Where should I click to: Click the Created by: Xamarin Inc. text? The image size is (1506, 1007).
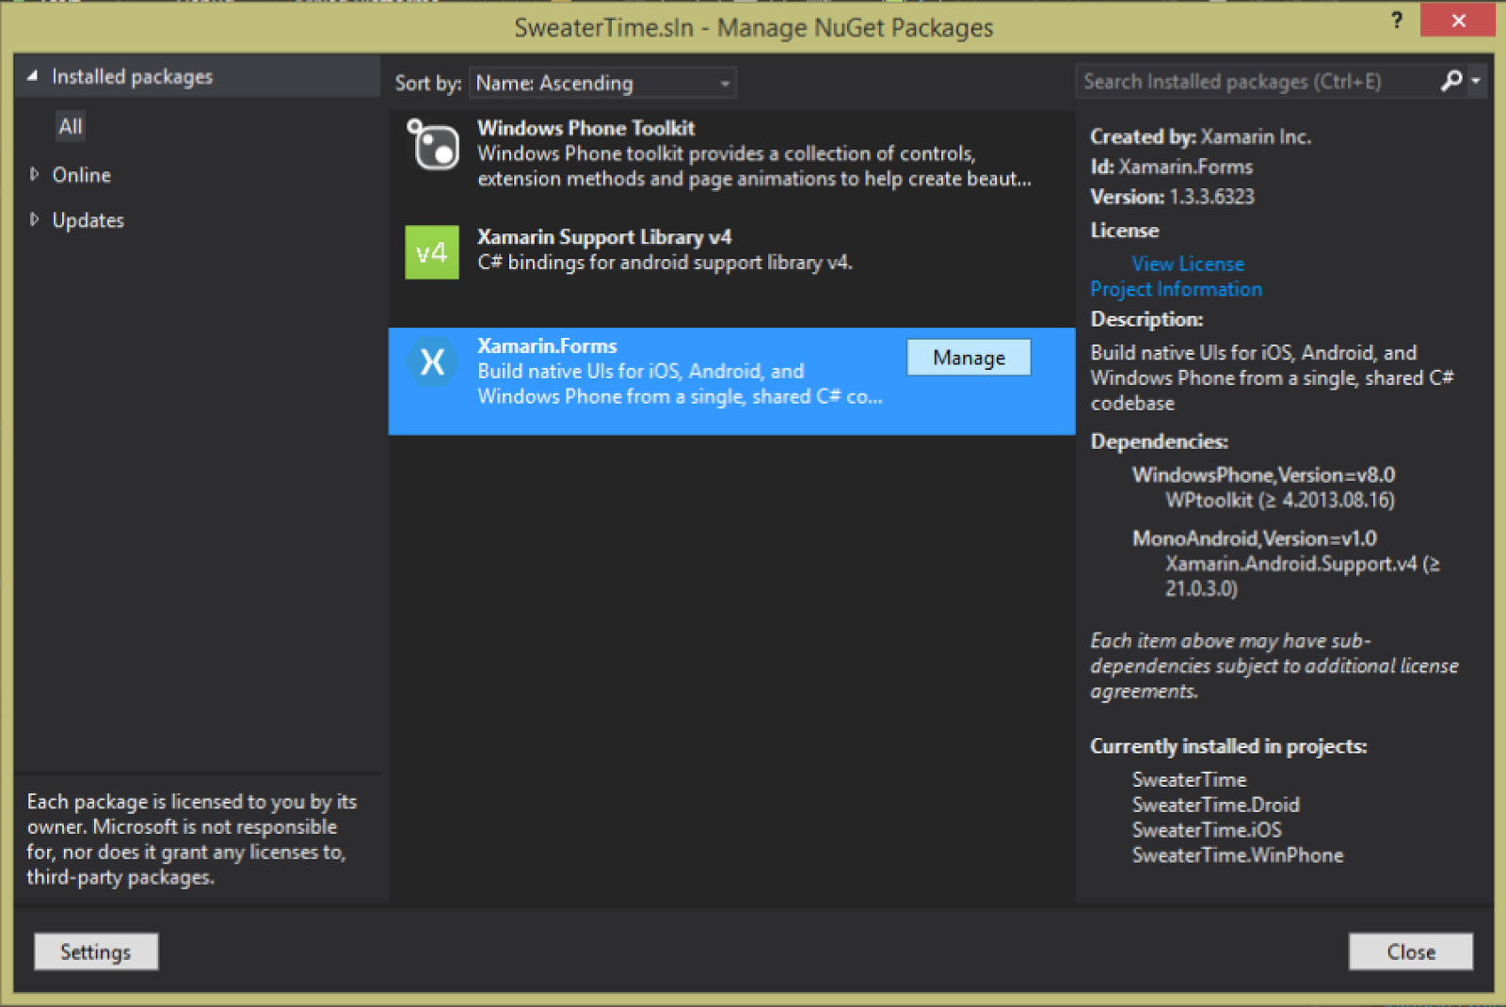(1200, 136)
